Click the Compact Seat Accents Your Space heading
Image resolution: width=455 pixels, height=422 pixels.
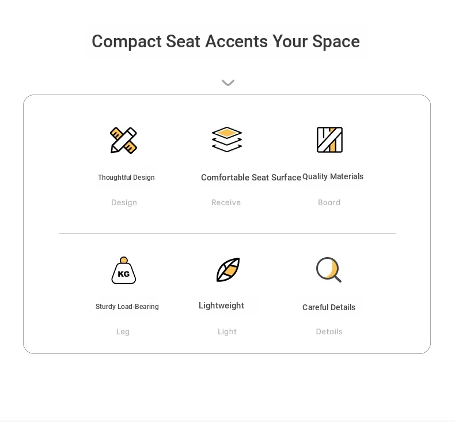[226, 42]
